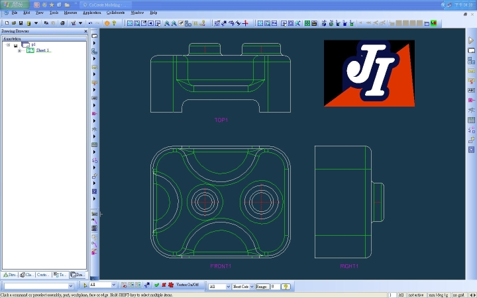Switch to the Stru.. tab

[x=10, y=275]
